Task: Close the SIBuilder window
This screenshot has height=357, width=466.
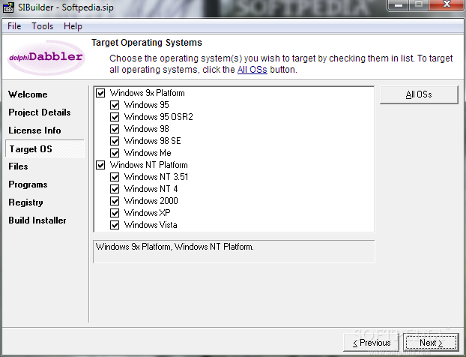Action: point(447,5)
